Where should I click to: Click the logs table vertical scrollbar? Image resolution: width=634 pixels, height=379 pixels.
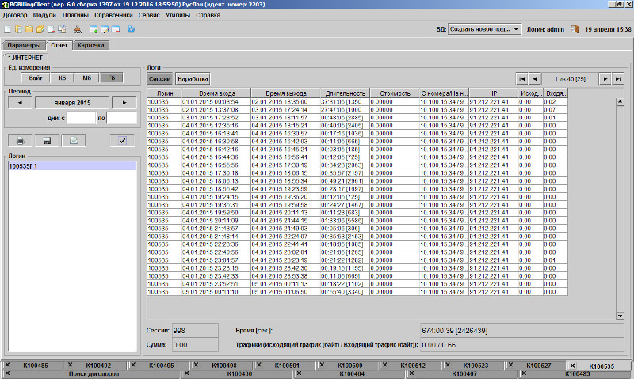click(x=620, y=198)
